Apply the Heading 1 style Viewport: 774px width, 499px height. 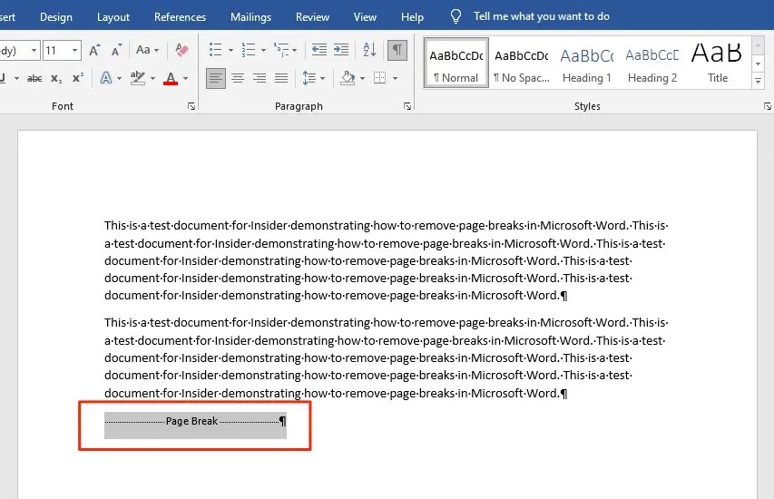click(x=587, y=63)
